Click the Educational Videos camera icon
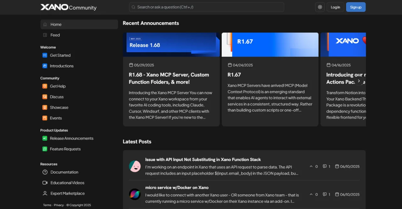The height and width of the screenshot is (209, 402). pos(45,183)
